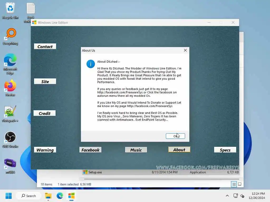Open the Credit button

click(45, 113)
